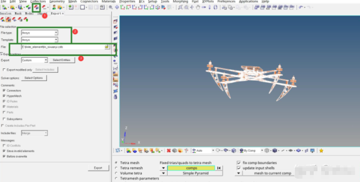Click the Export Solver Deck toolbar icon
The height and width of the screenshot is (182, 360).
click(36, 7)
